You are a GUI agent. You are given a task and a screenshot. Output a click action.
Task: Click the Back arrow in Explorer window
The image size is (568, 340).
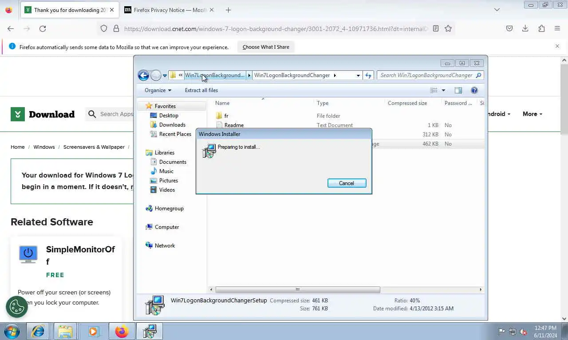click(x=143, y=75)
